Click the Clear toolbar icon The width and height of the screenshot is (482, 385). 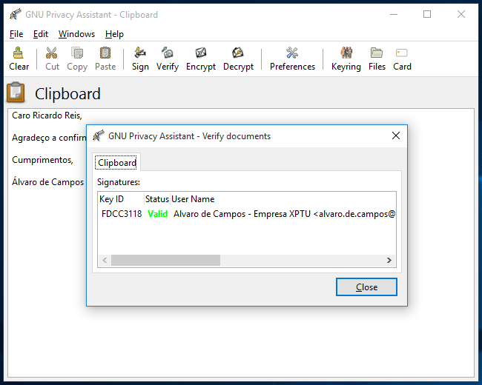pyautogui.click(x=19, y=58)
